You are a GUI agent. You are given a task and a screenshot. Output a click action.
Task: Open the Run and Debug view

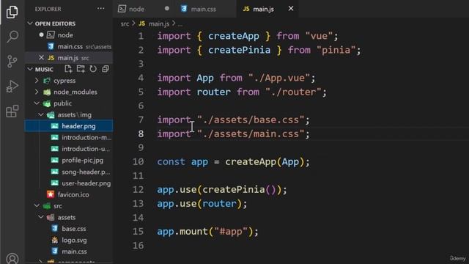(x=12, y=87)
